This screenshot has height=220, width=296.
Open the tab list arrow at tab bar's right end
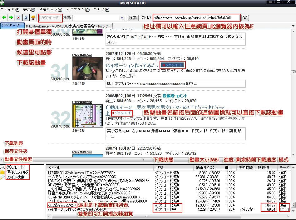[293, 26]
